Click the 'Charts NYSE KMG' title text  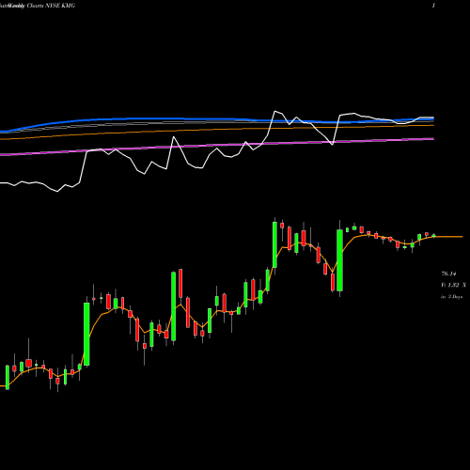51,6
